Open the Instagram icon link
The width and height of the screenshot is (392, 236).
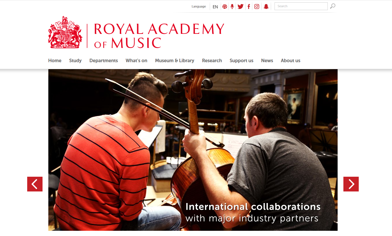tap(257, 6)
